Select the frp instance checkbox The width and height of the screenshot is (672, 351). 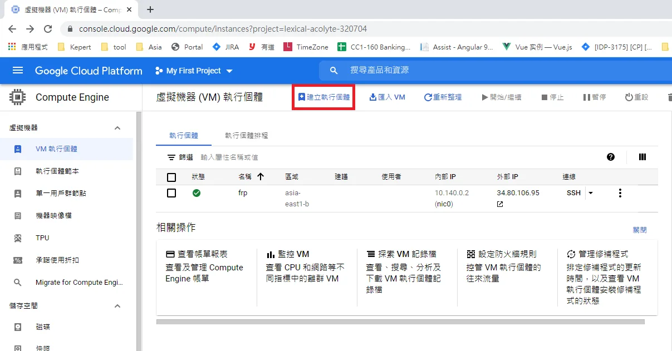coord(171,193)
